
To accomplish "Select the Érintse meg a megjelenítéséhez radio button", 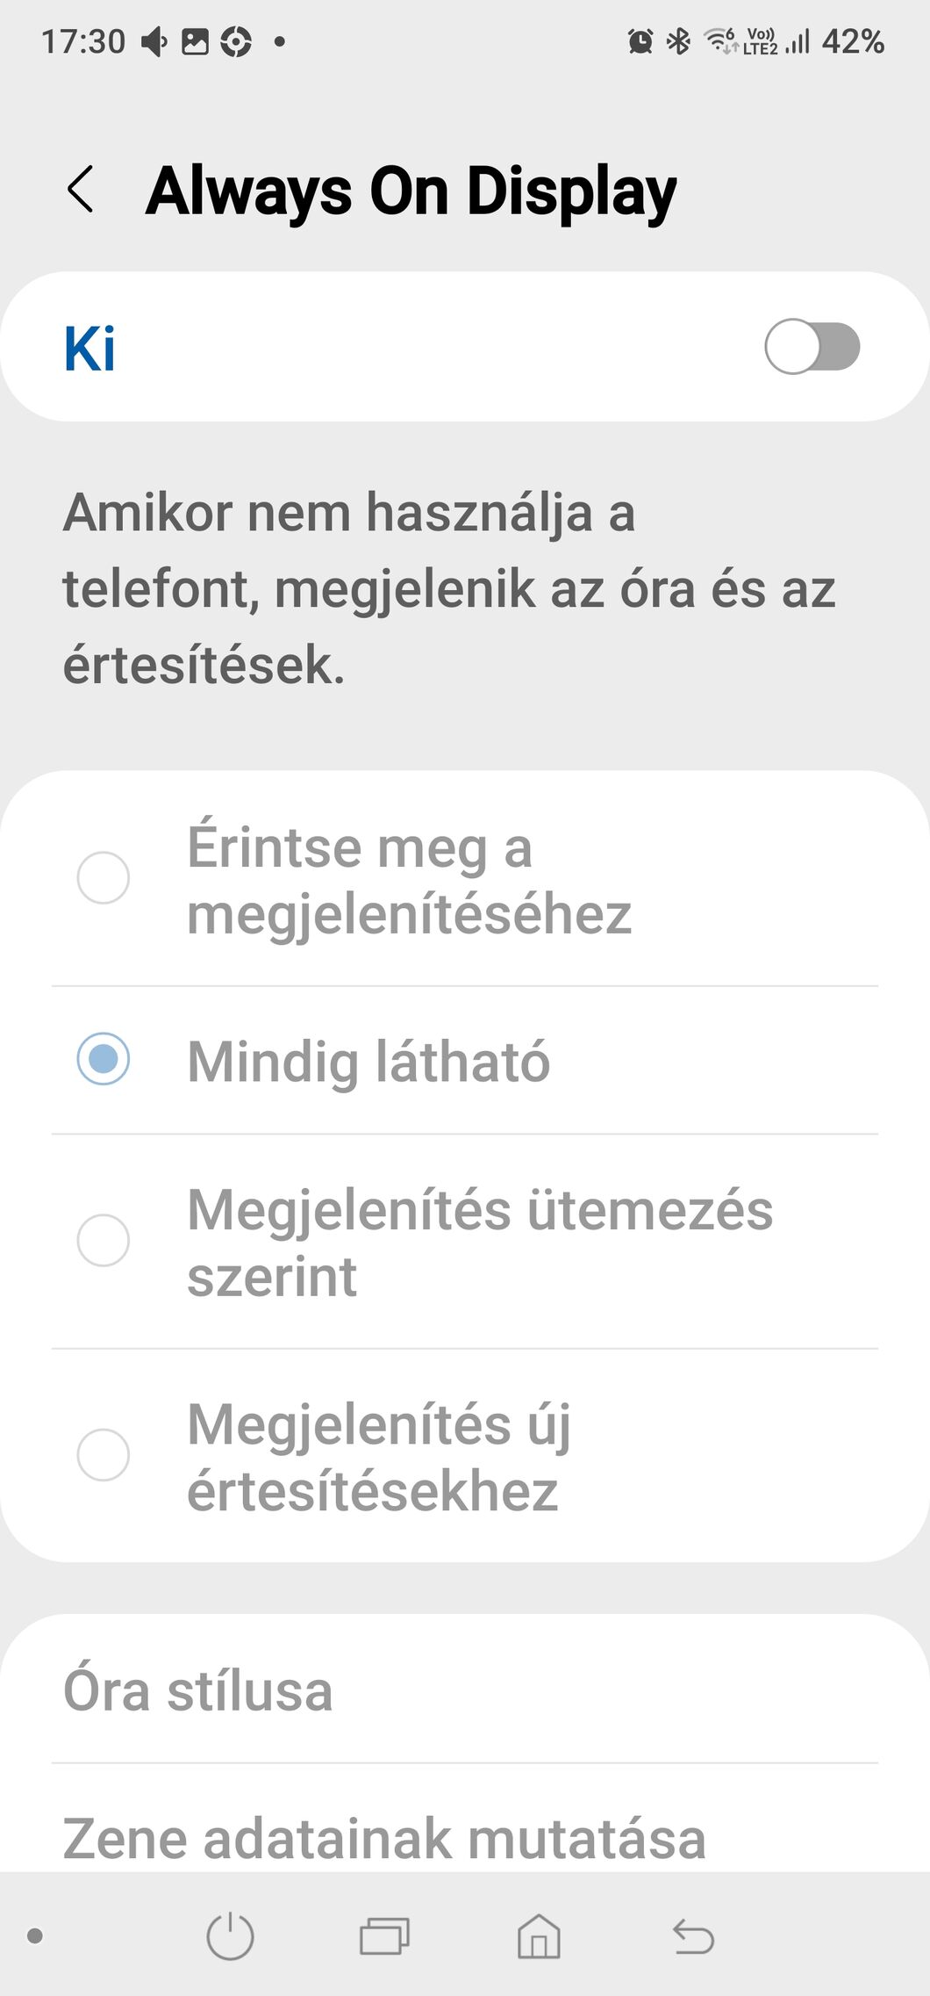I will click(104, 877).
